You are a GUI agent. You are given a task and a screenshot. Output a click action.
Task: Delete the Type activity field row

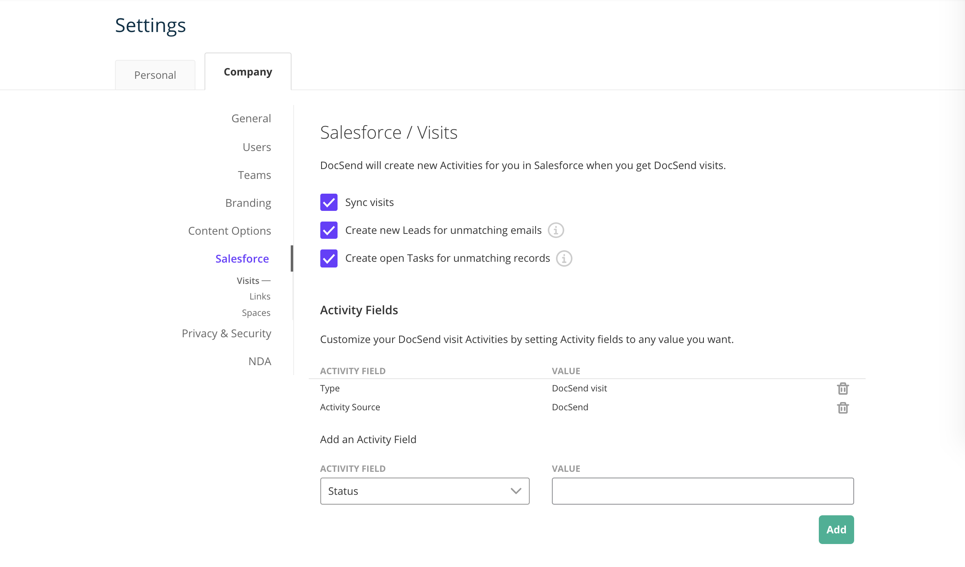point(843,388)
